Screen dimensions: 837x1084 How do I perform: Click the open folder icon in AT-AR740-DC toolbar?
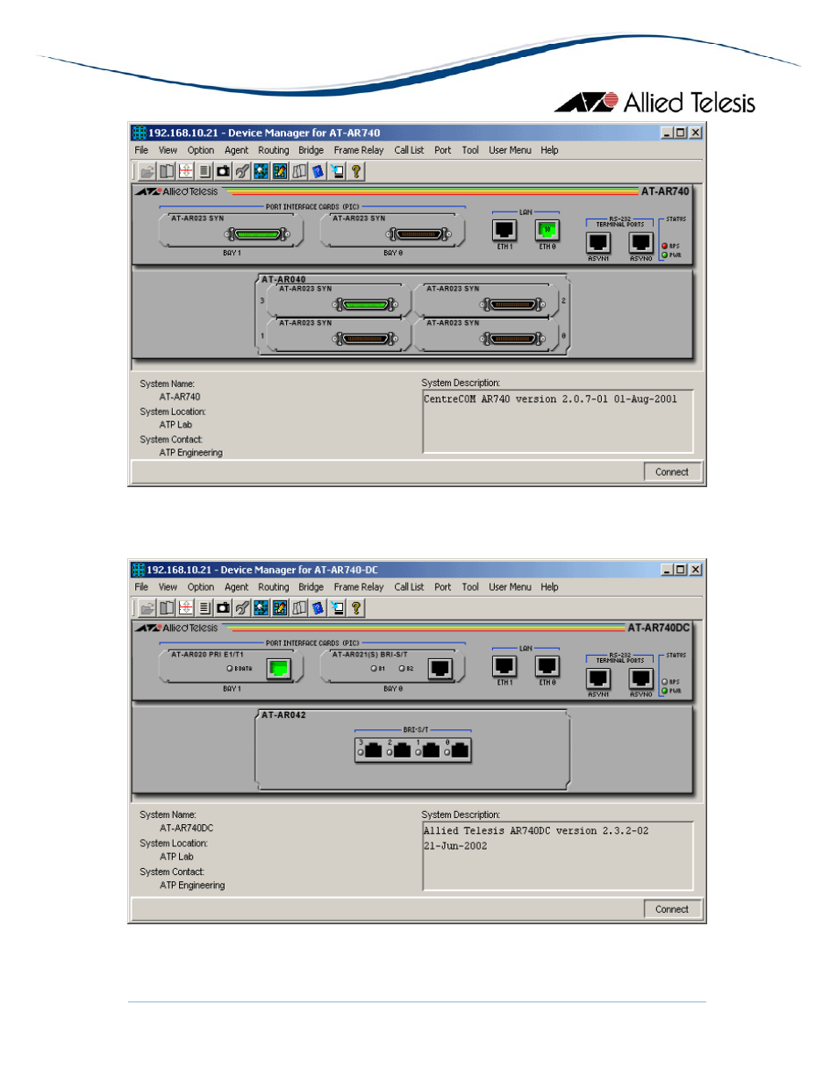click(x=147, y=607)
